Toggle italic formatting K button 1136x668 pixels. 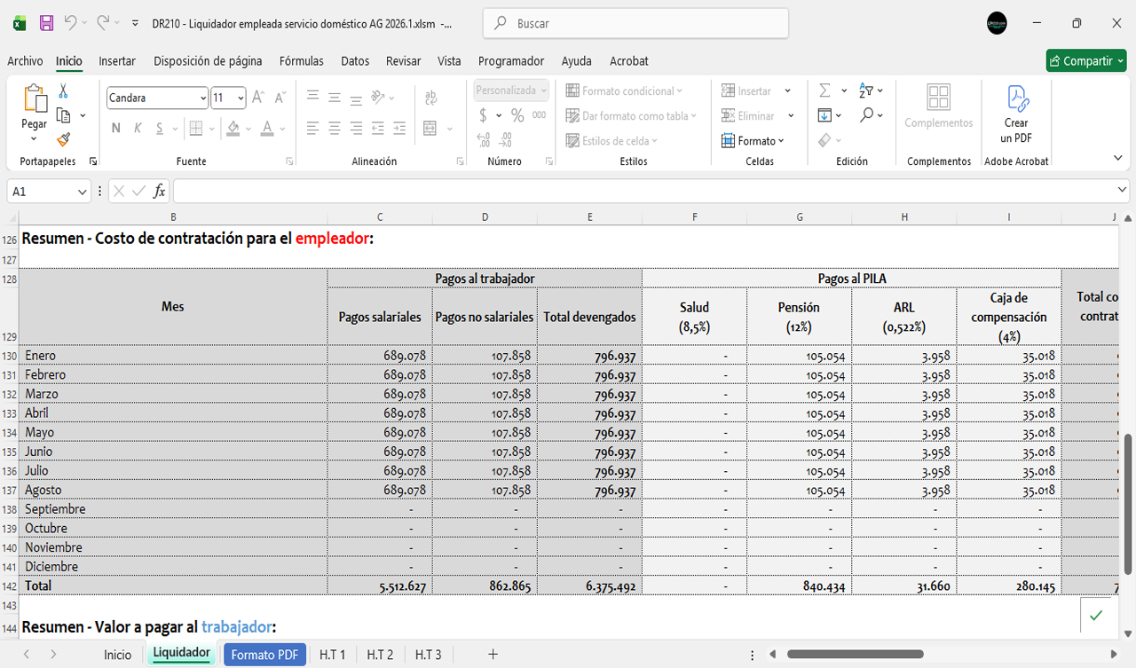pyautogui.click(x=138, y=129)
